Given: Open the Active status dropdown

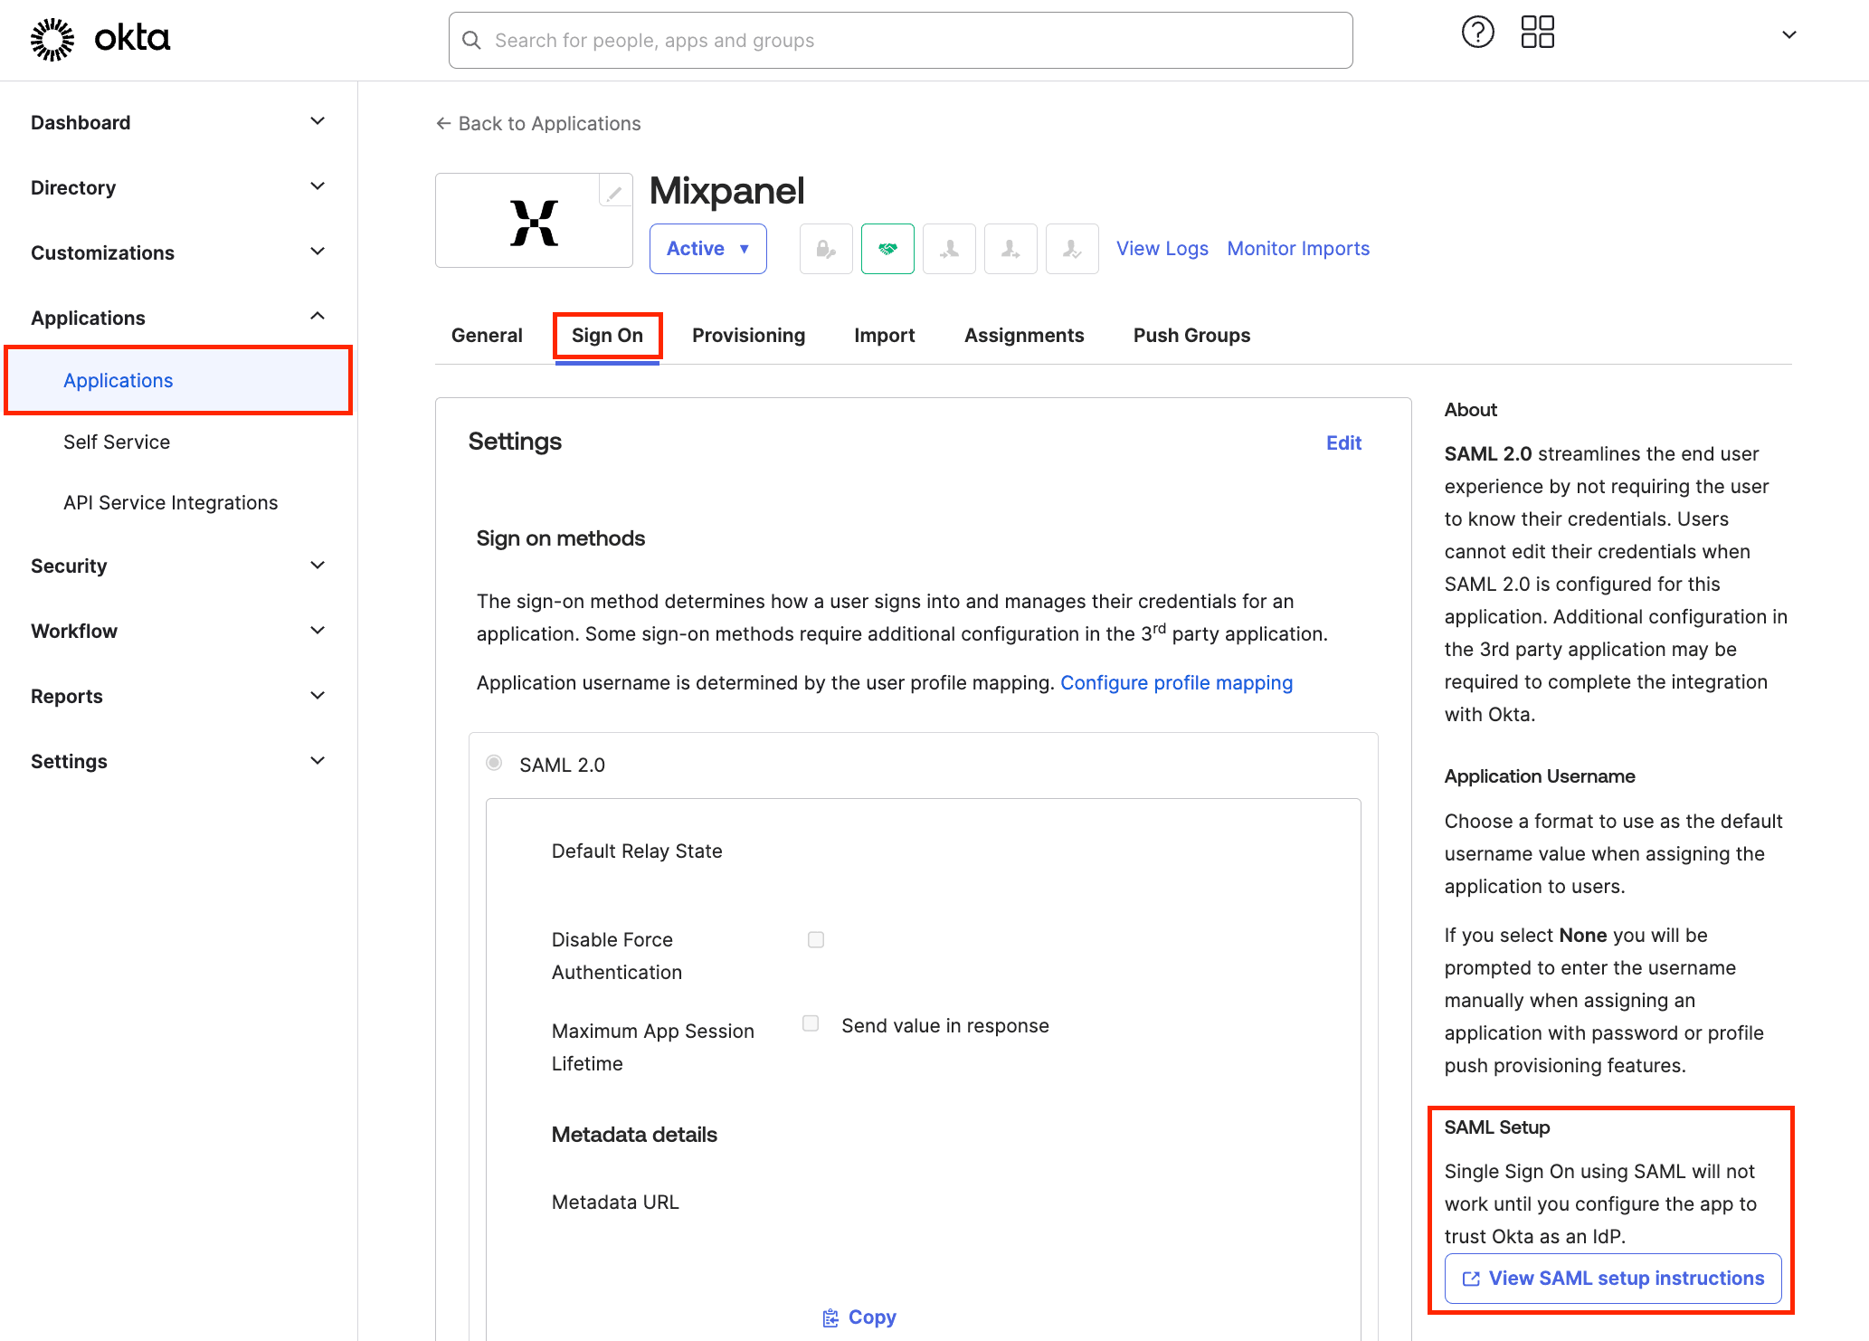Looking at the screenshot, I should [x=707, y=248].
